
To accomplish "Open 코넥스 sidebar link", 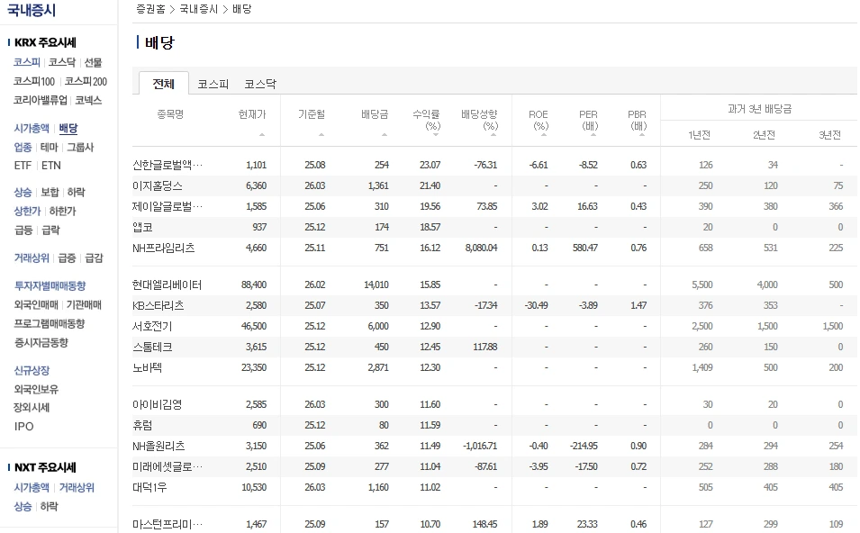I will point(88,100).
